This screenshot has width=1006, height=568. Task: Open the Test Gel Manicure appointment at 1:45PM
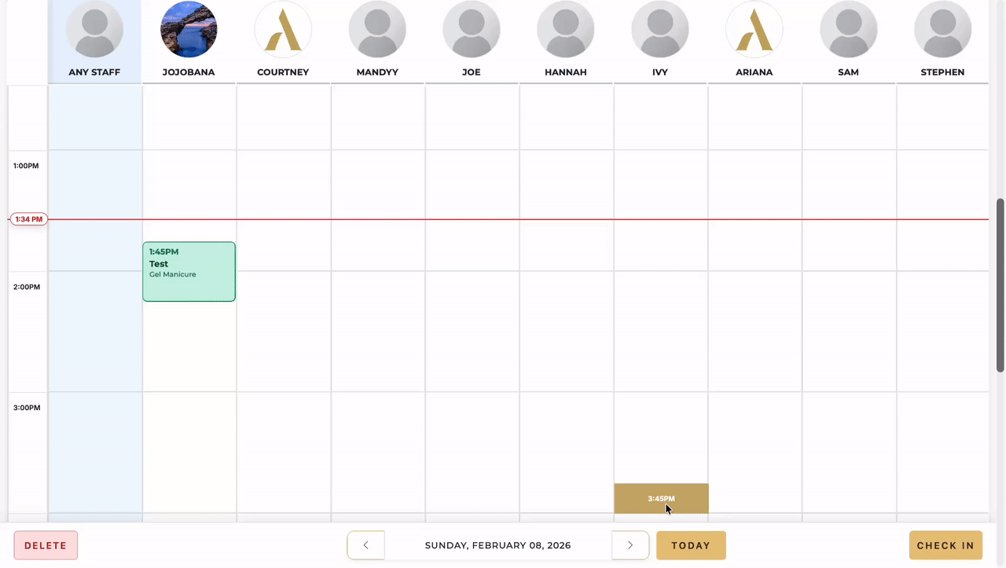tap(189, 271)
